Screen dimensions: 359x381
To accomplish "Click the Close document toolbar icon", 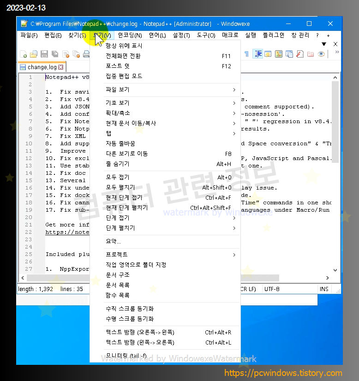I will (66, 54).
